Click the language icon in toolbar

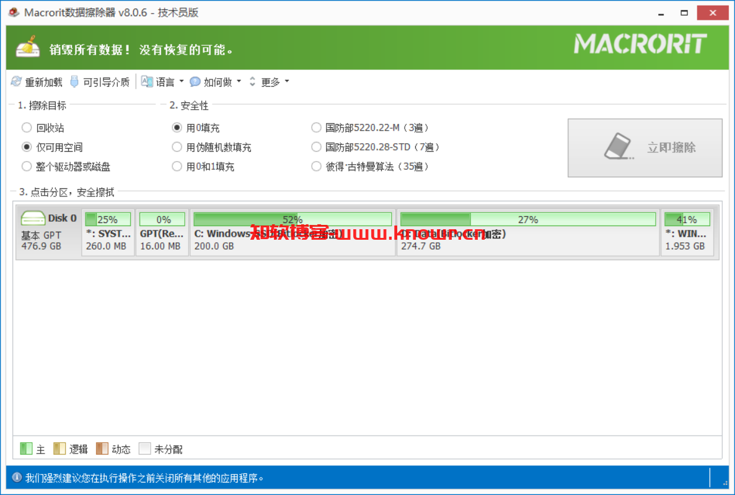pyautogui.click(x=147, y=82)
